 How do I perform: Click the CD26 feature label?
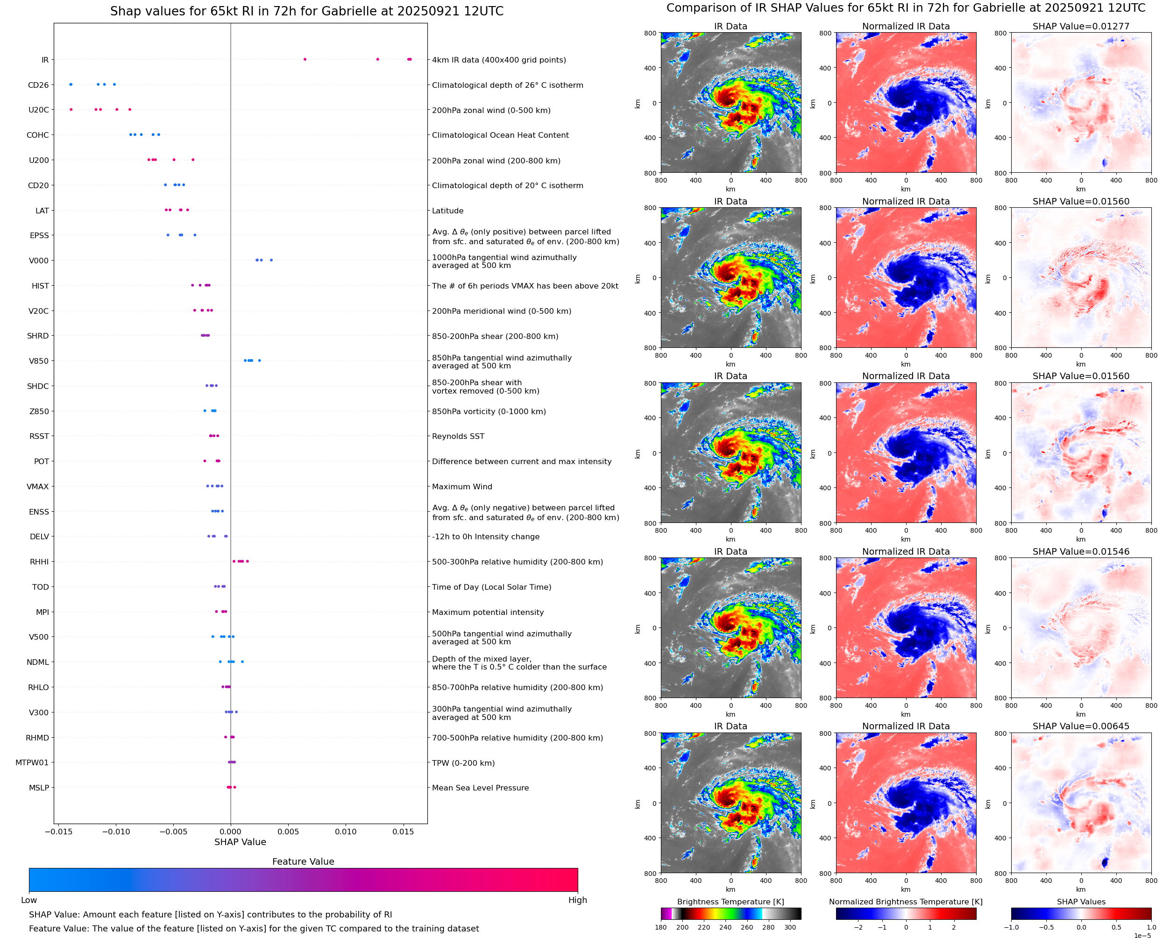[38, 85]
